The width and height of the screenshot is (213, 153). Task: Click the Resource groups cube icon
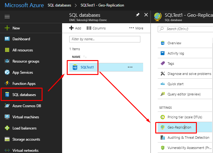click(x=7, y=61)
